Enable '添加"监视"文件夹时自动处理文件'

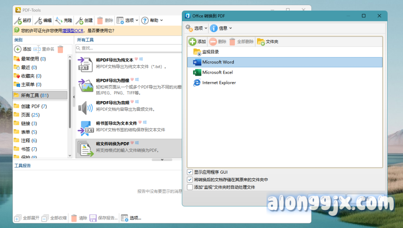pyautogui.click(x=189, y=187)
